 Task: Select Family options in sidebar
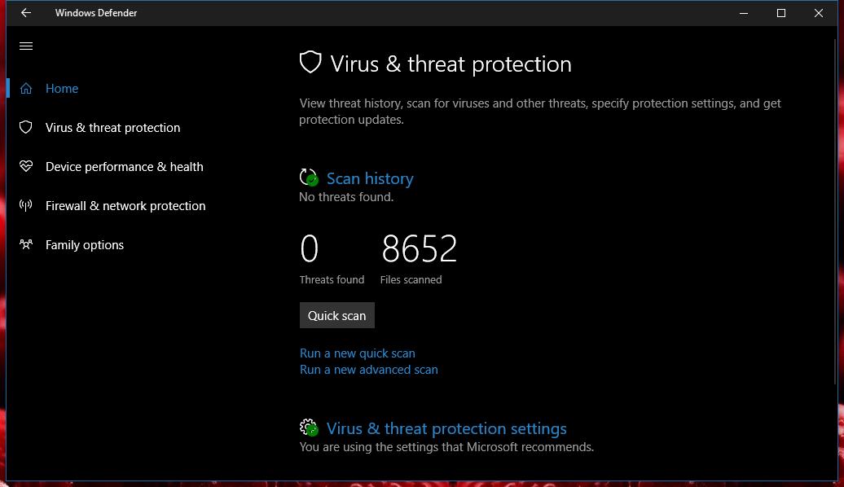click(x=85, y=245)
